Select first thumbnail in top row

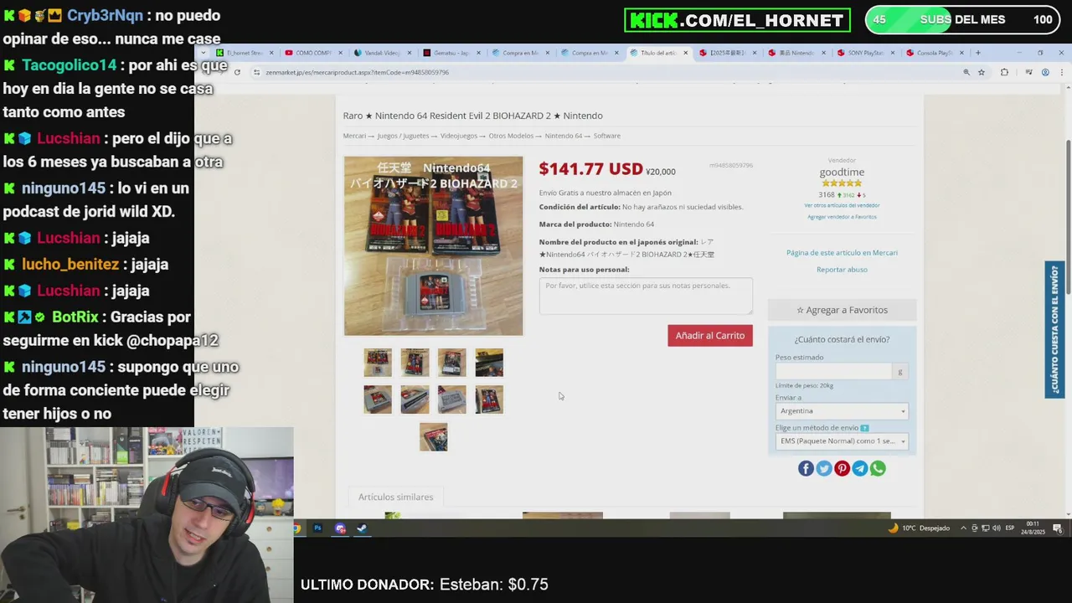point(378,363)
